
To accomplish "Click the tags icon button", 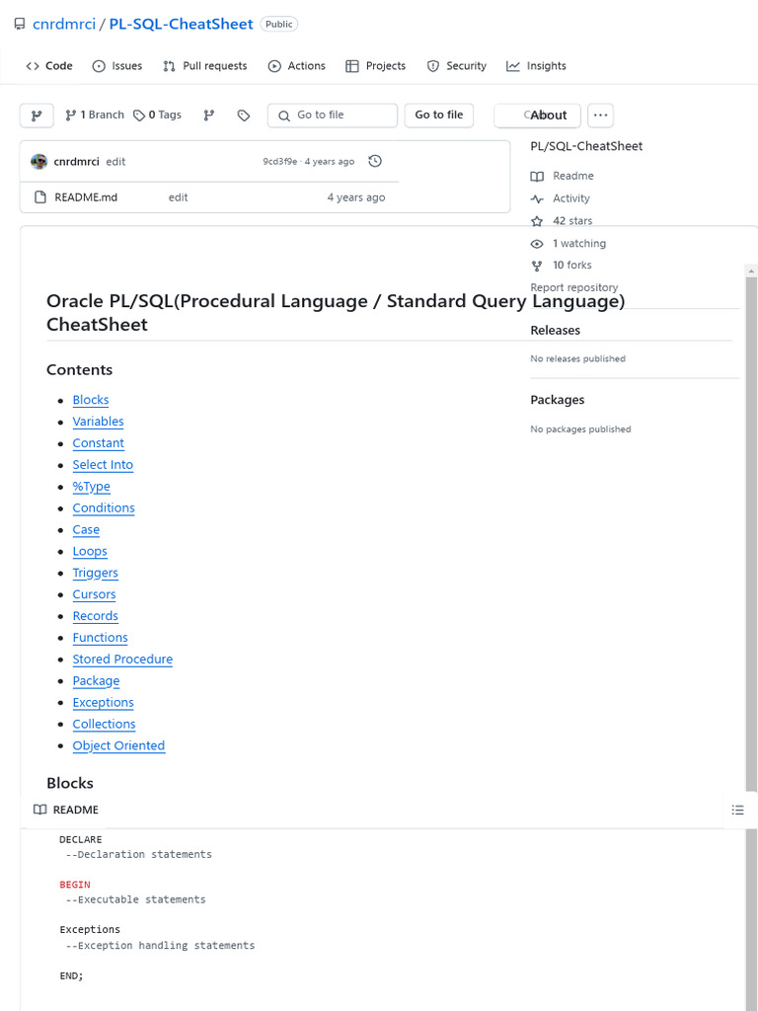I will (x=244, y=116).
